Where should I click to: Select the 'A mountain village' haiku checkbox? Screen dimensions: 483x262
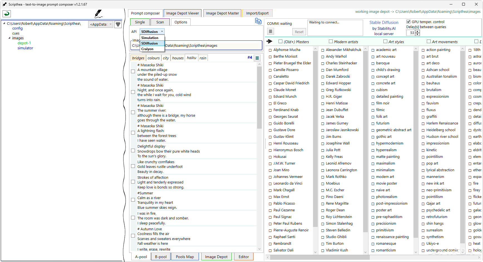133,72
